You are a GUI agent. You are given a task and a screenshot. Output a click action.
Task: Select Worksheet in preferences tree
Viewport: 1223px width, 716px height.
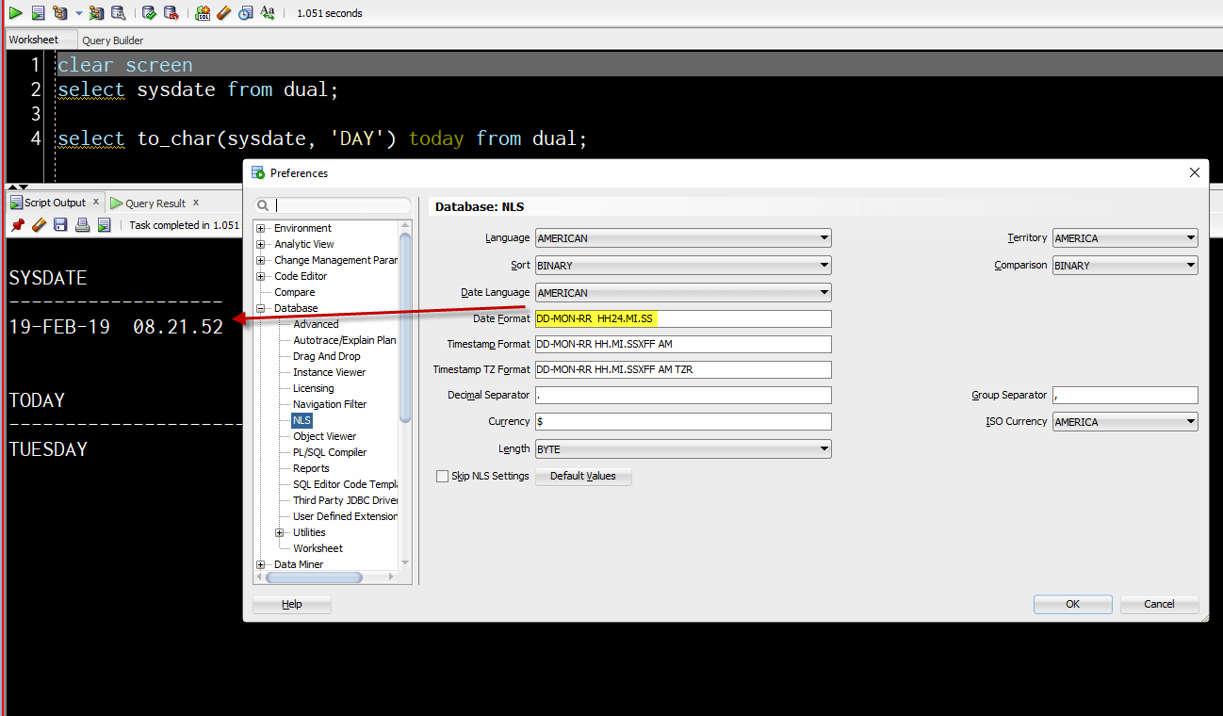318,548
